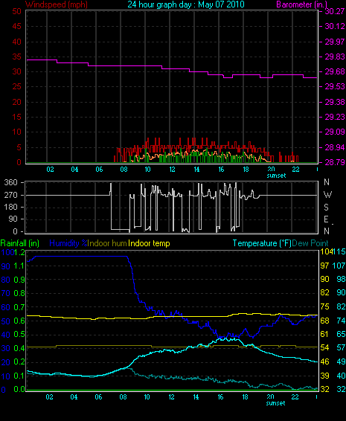Click wind direction value 270

point(10,195)
